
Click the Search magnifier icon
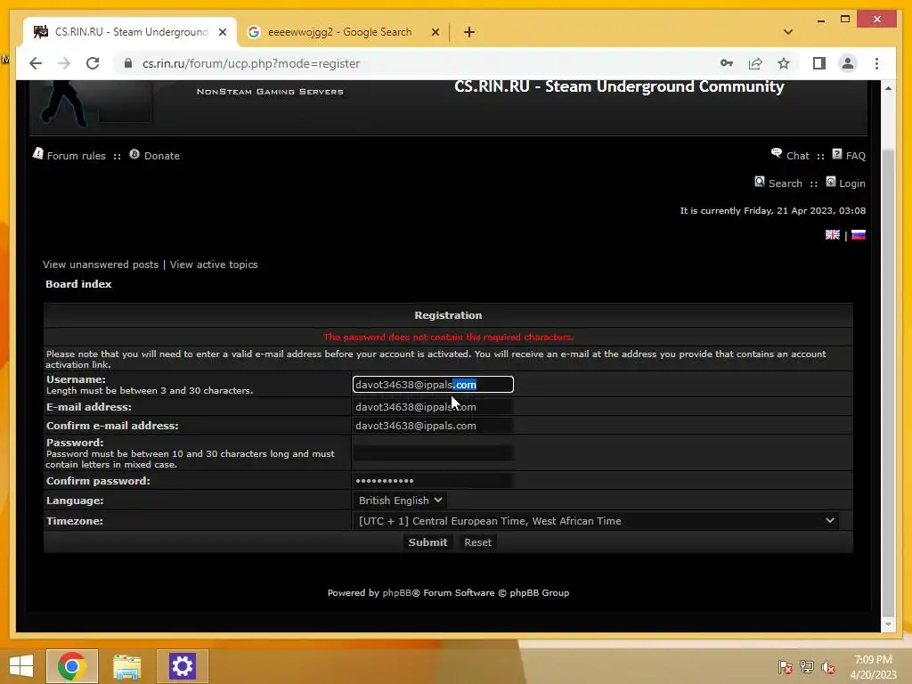(760, 182)
